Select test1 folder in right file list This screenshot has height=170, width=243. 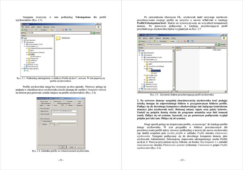[179, 50]
